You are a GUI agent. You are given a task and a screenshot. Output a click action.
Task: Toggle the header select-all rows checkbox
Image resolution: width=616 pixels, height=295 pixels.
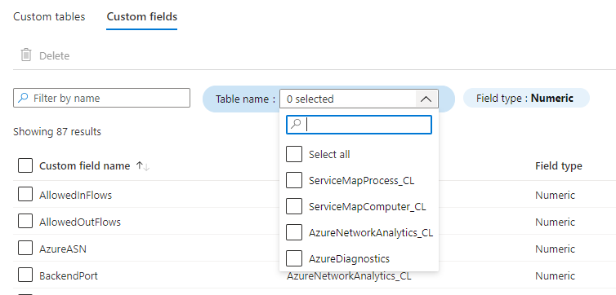pyautogui.click(x=25, y=165)
